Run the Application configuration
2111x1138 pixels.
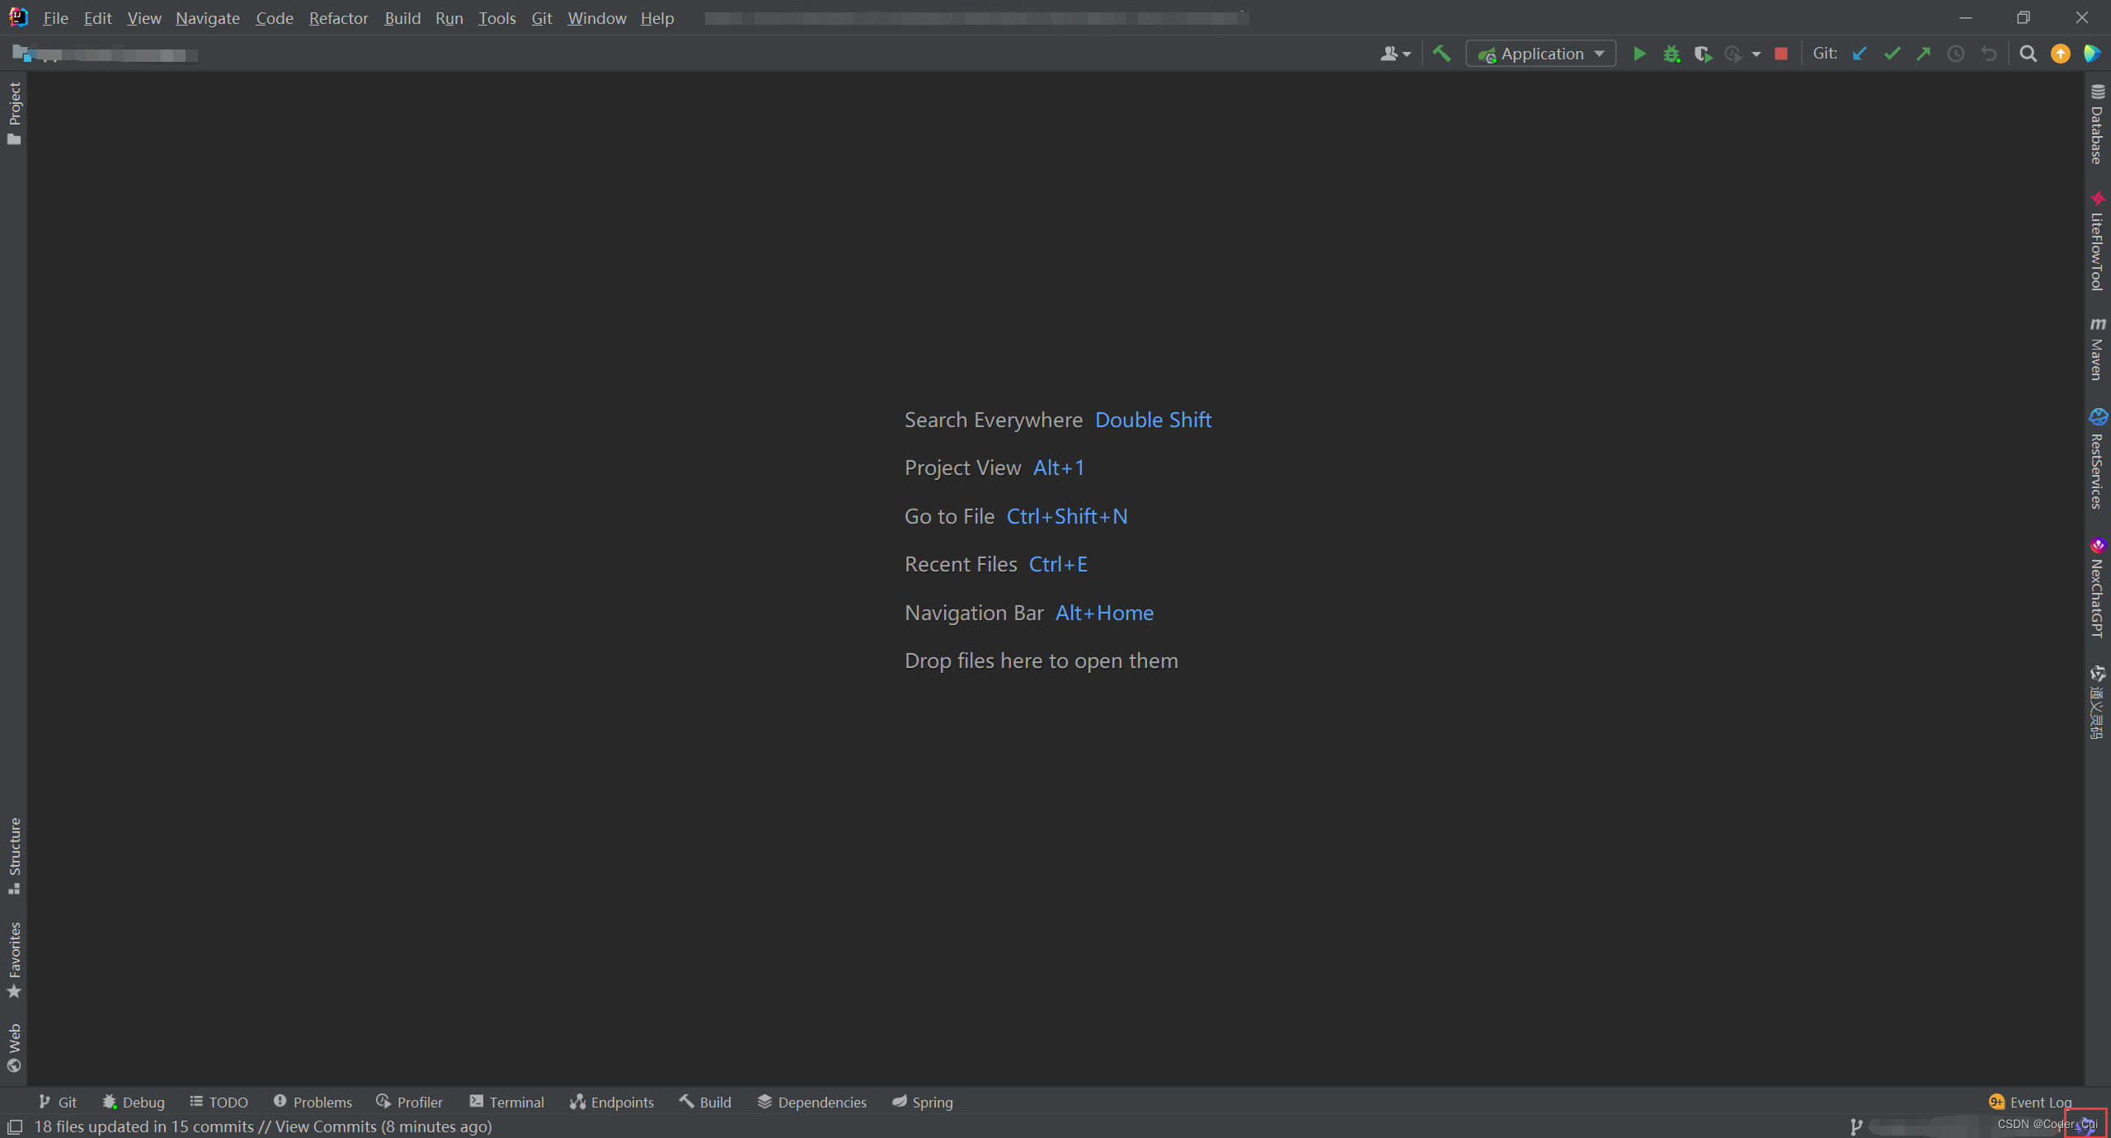tap(1639, 54)
